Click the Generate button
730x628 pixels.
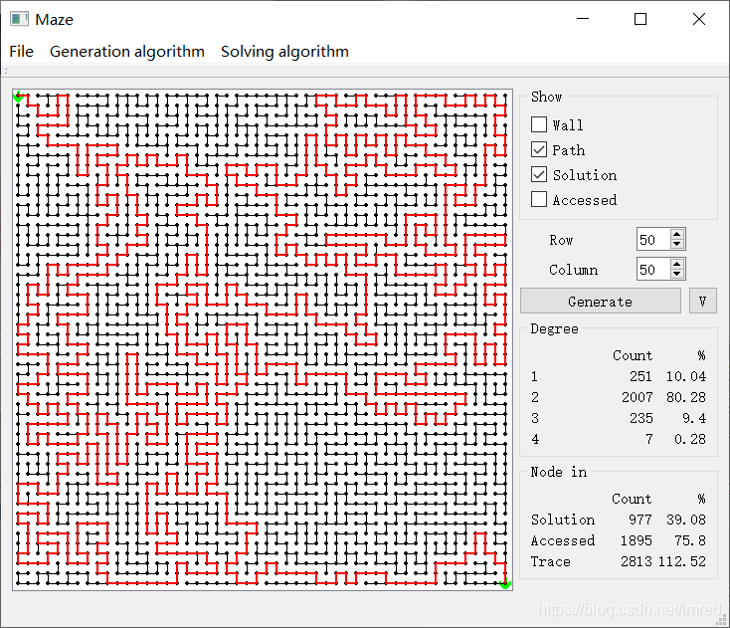click(600, 301)
